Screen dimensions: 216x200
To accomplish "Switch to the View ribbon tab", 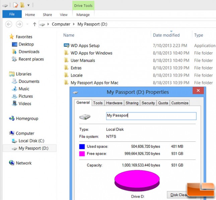I will (64, 15).
